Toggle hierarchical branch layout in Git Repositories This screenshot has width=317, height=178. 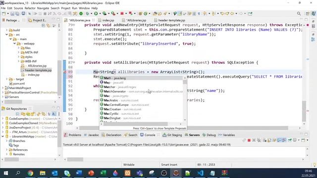[x=49, y=114]
